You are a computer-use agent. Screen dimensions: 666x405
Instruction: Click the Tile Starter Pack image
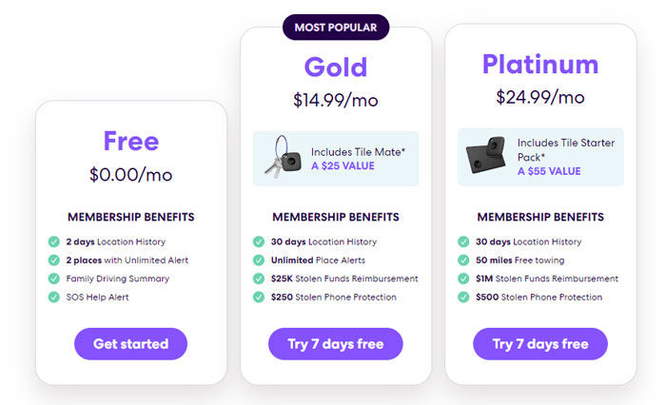(485, 155)
